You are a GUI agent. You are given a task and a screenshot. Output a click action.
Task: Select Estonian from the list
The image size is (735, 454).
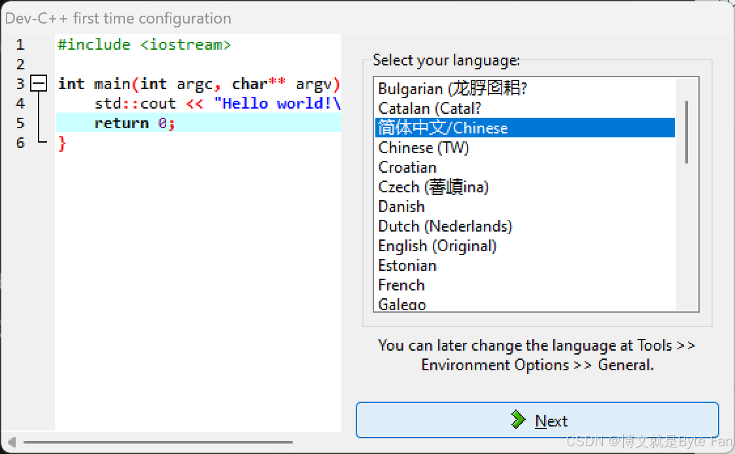525,266
